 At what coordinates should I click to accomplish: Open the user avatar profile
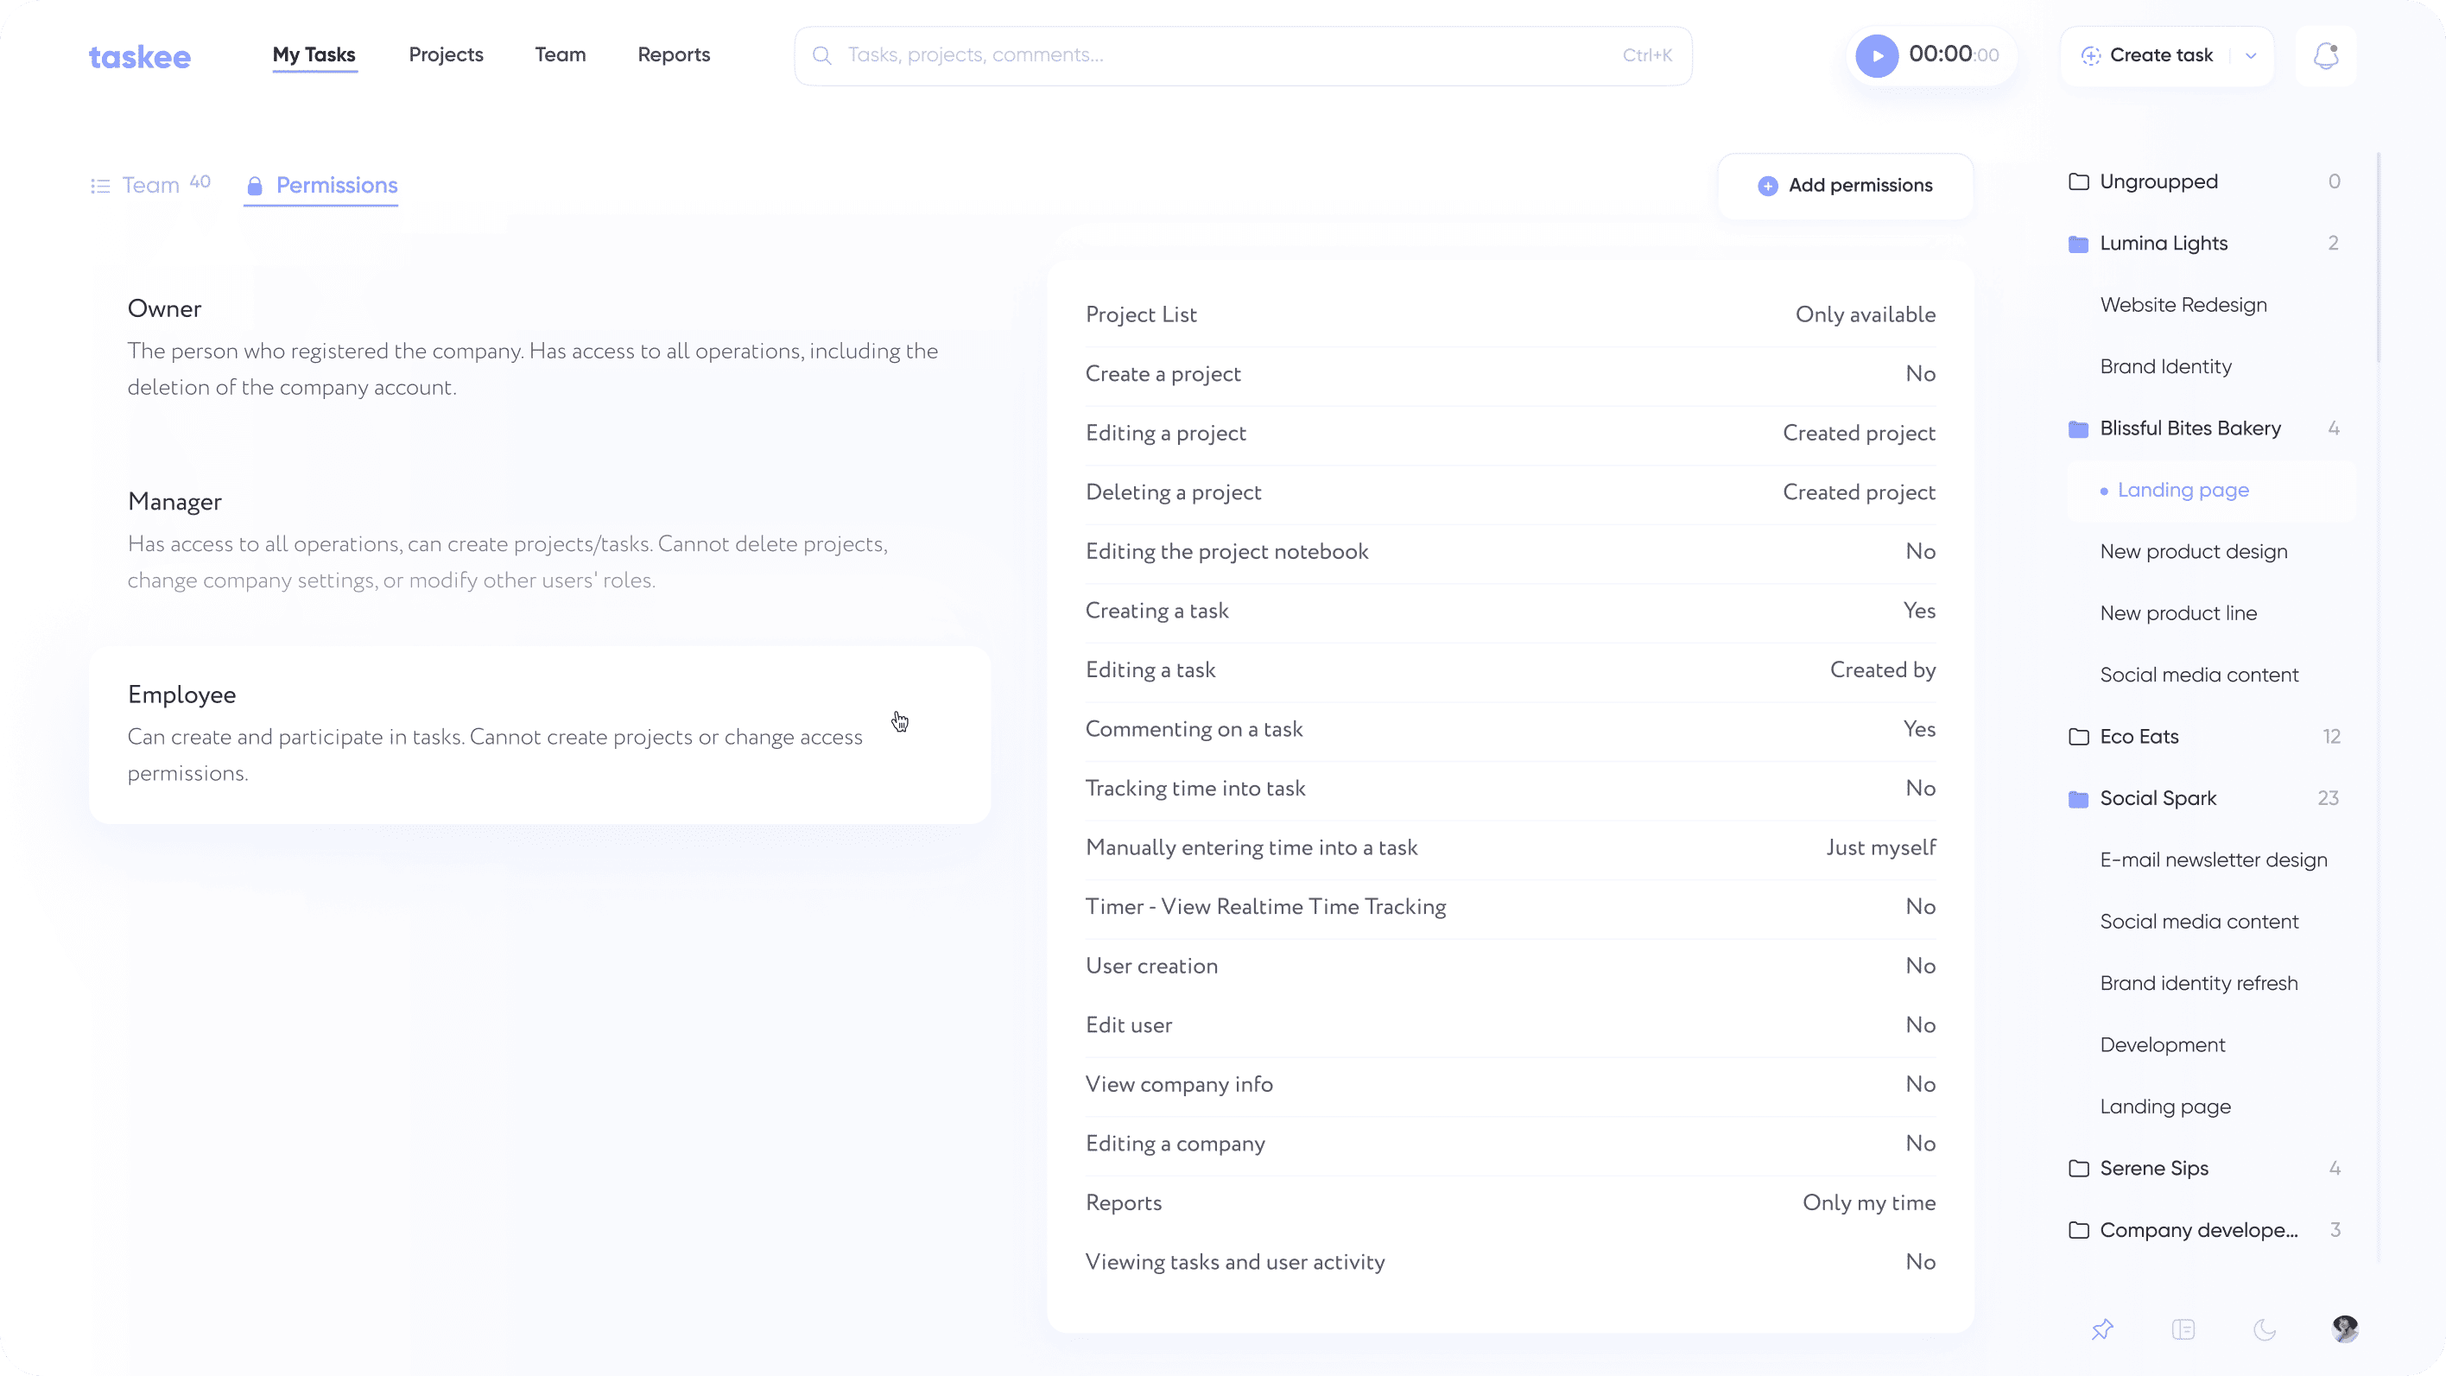[x=2345, y=1328]
